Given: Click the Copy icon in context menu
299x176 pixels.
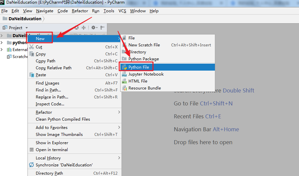Looking at the screenshot, I should pos(31,54).
